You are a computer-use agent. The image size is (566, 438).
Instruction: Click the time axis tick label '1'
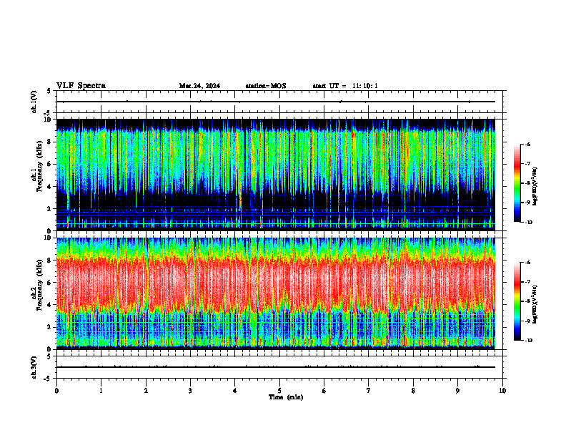[101, 391]
